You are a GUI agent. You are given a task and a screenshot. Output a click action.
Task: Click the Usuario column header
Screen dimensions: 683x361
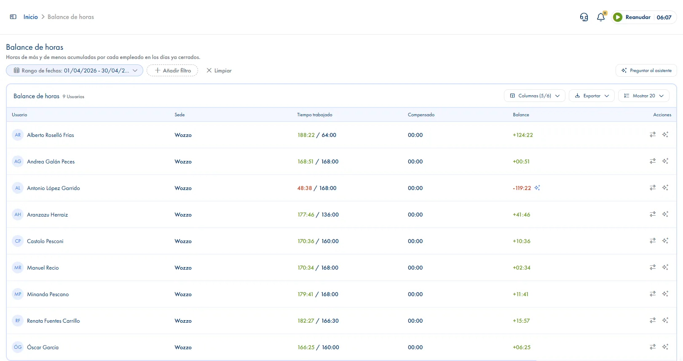[x=19, y=115]
